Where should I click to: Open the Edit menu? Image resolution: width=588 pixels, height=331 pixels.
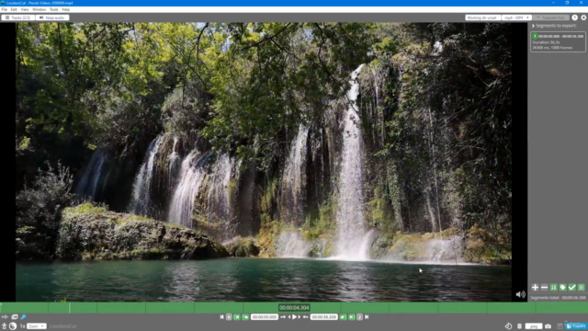click(14, 9)
